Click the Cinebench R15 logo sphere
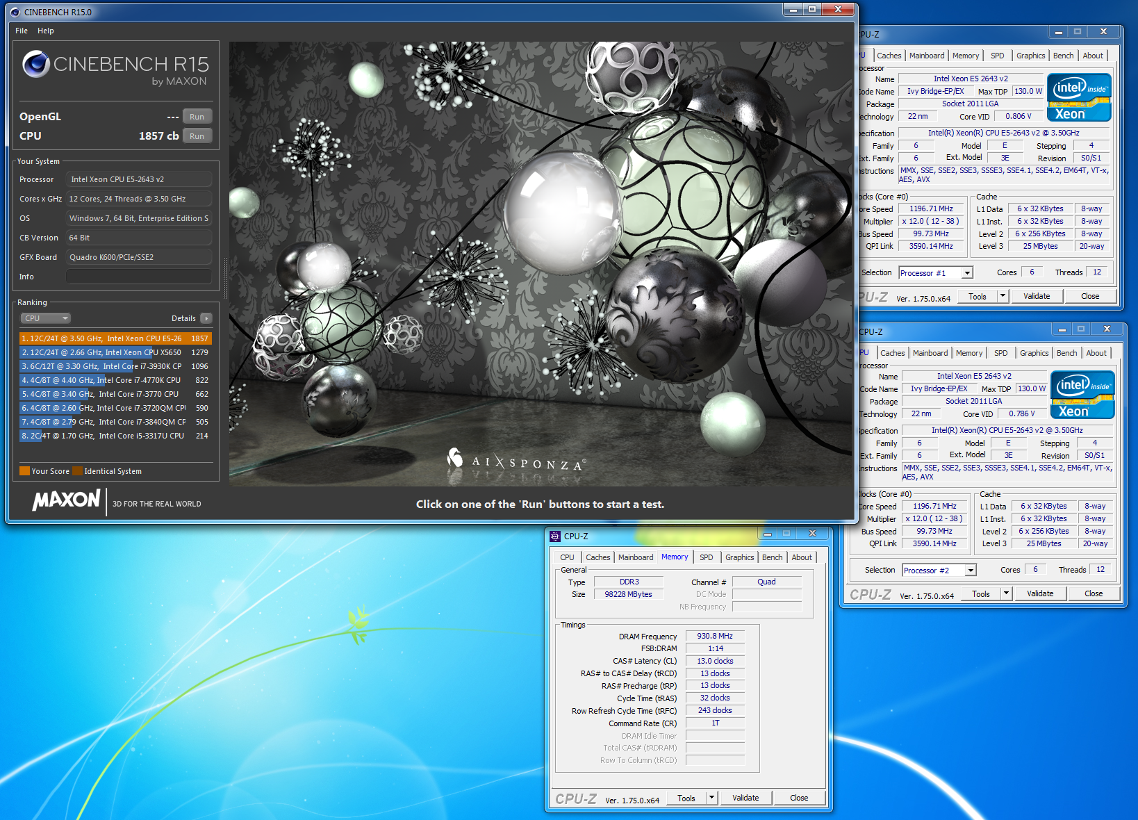The height and width of the screenshot is (820, 1138). pyautogui.click(x=35, y=64)
